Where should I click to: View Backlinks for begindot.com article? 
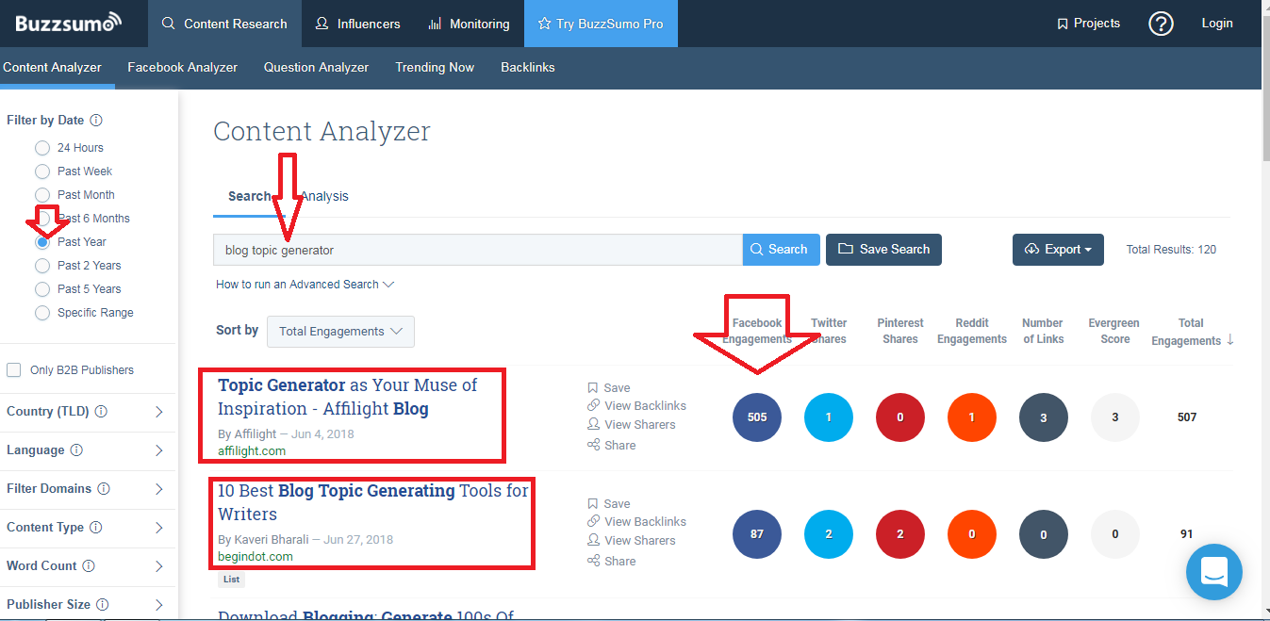click(x=636, y=522)
